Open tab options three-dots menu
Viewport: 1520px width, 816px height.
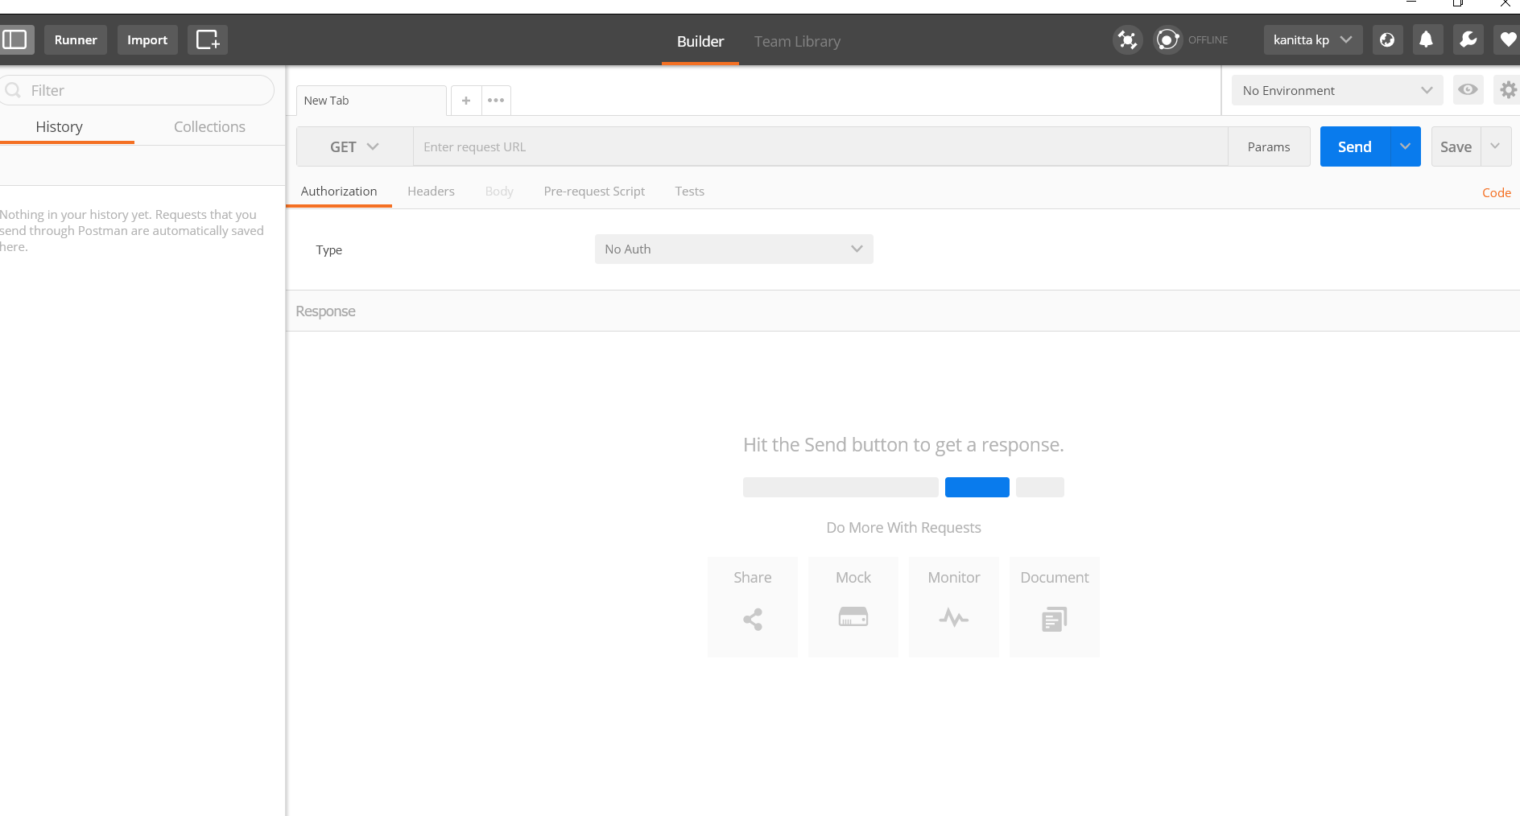point(496,101)
